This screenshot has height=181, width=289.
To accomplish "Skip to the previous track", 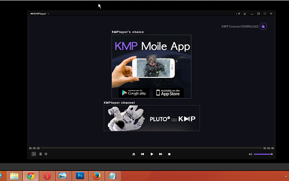I will pos(143,154).
